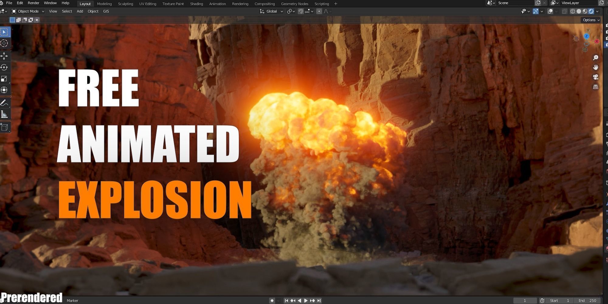Toggle X-ray mode
Screen dimensions: 608x304
(x=565, y=11)
